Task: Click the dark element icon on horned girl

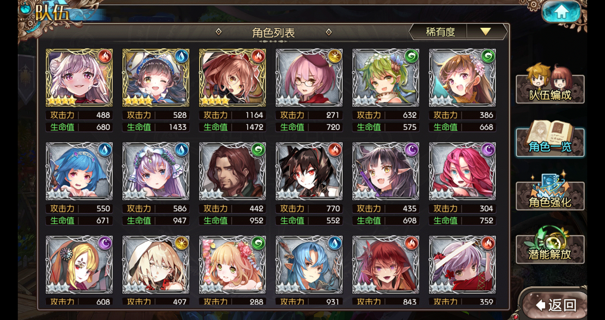Action: pos(411,150)
